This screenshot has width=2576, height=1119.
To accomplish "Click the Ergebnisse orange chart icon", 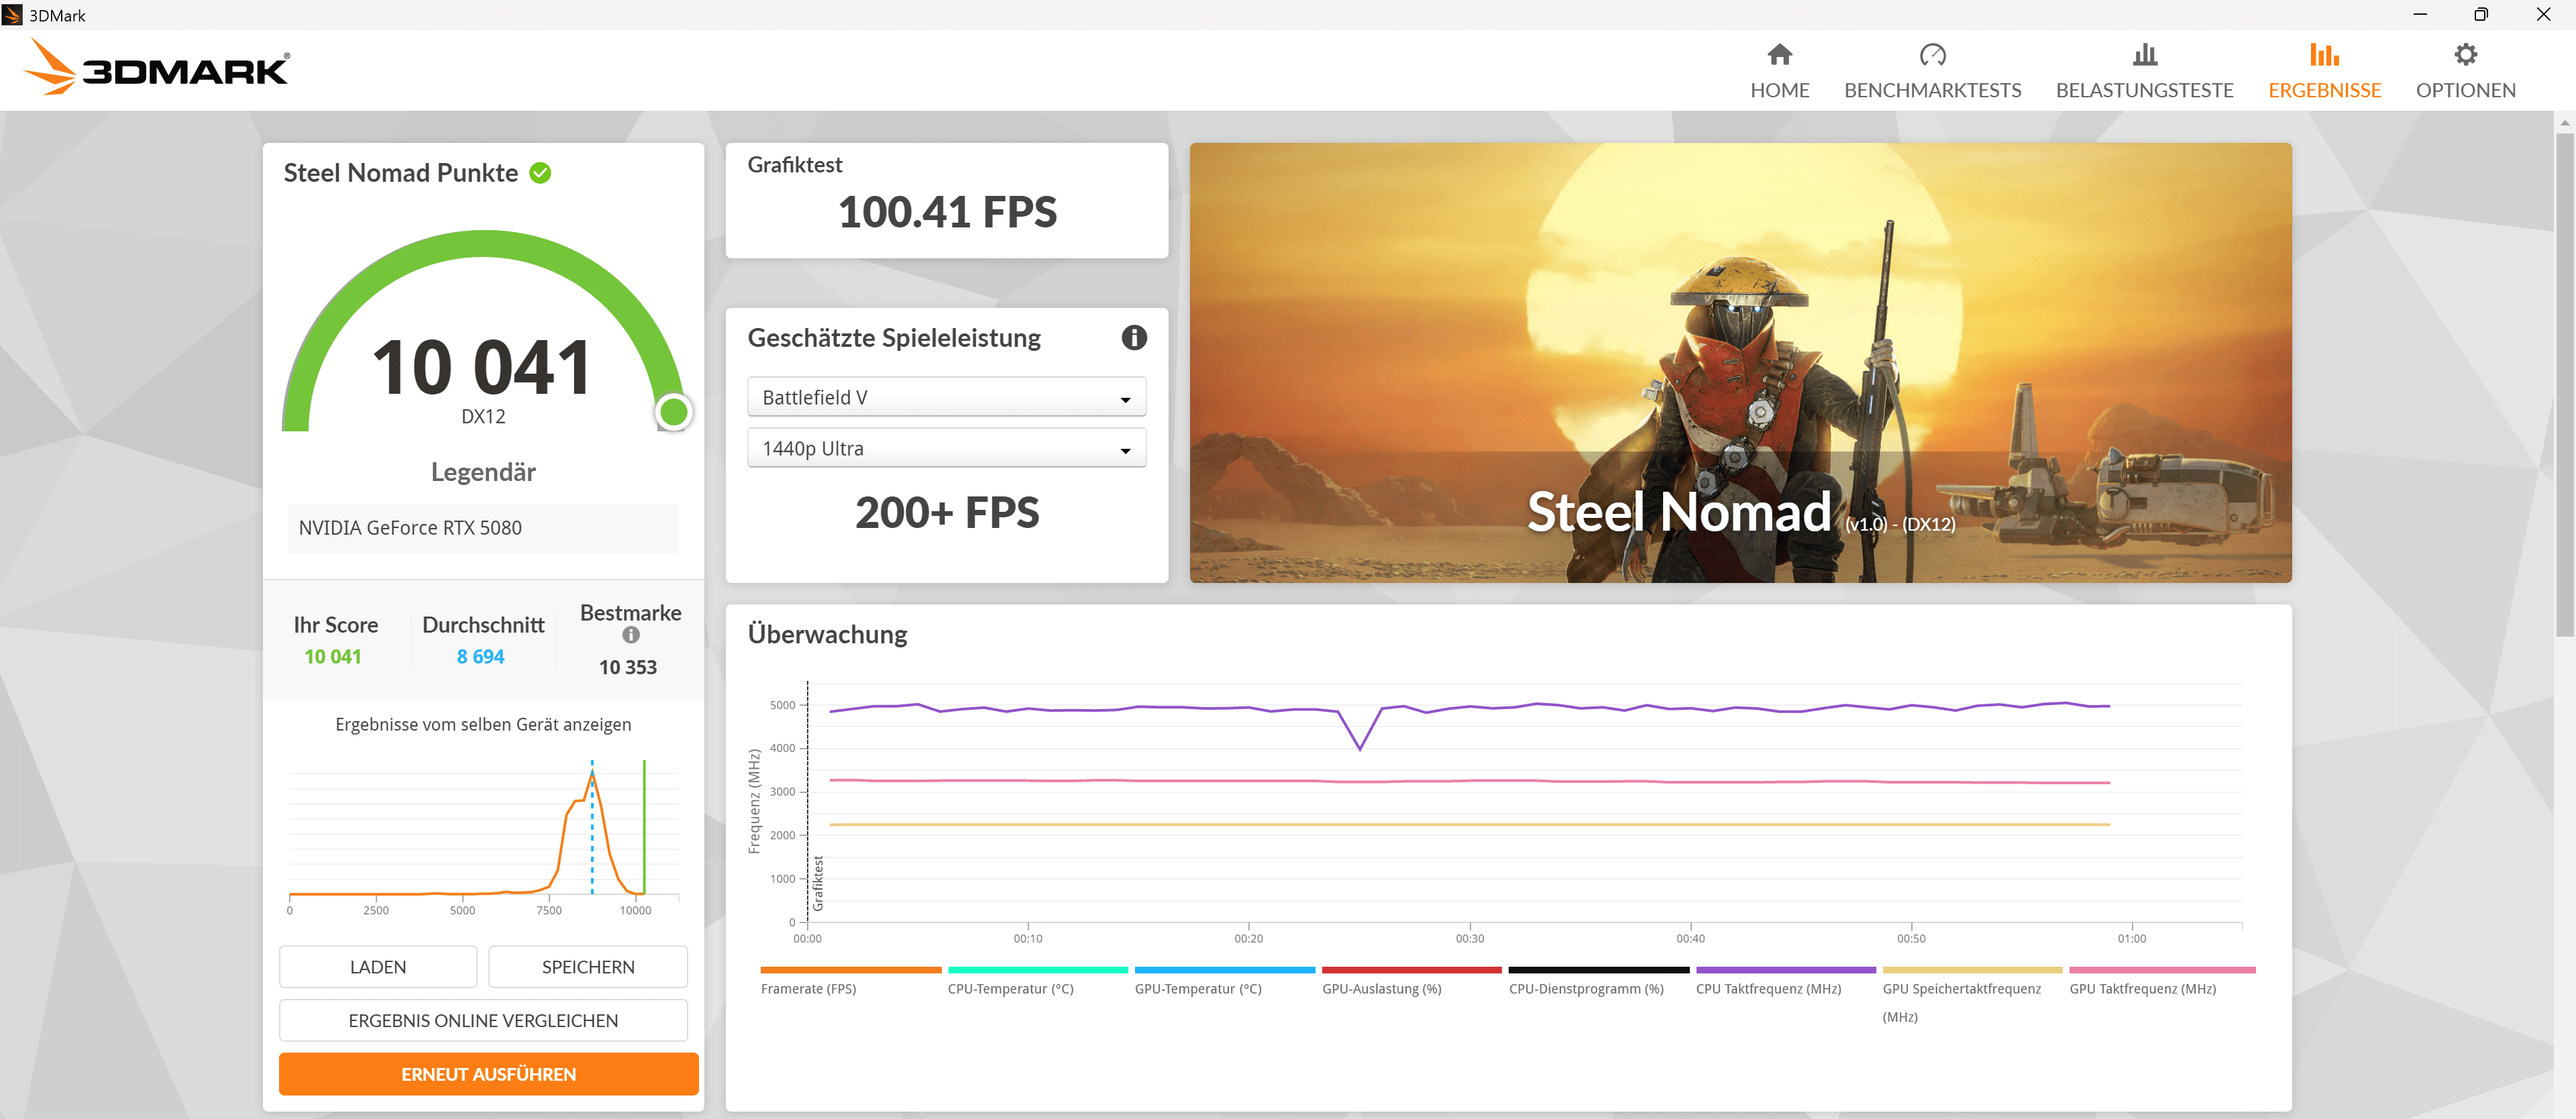I will pyautogui.click(x=2324, y=54).
